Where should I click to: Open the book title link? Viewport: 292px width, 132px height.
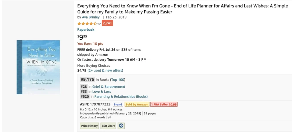[182, 9]
